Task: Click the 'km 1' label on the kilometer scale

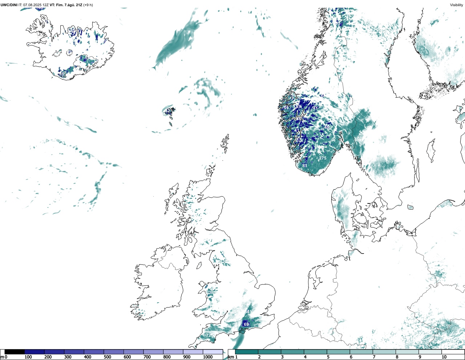Action: click(x=232, y=357)
